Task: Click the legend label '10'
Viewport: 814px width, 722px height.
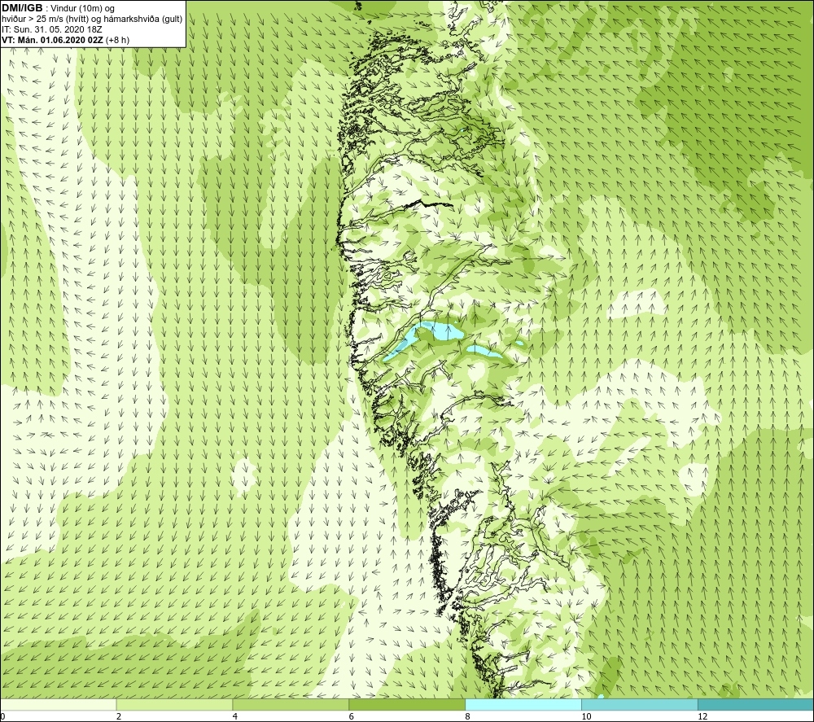Action: pos(586,716)
